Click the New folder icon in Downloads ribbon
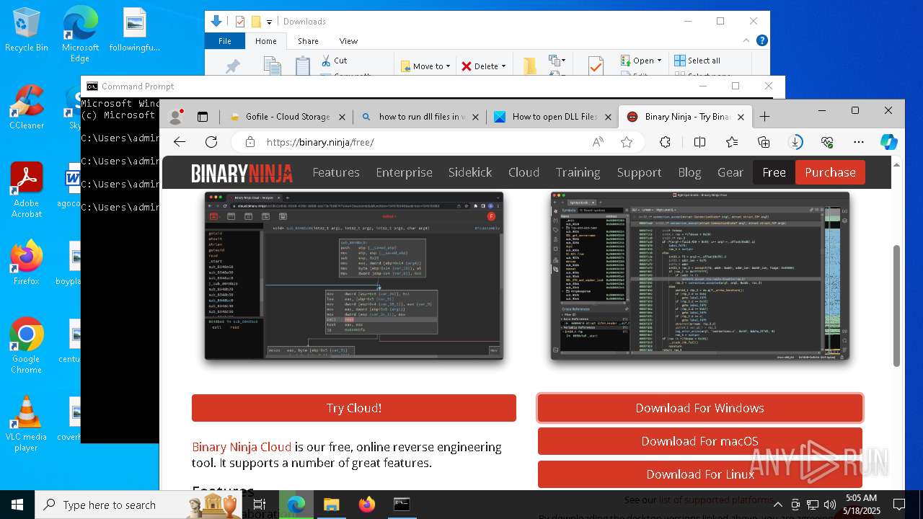The width and height of the screenshot is (923, 519). (x=530, y=66)
